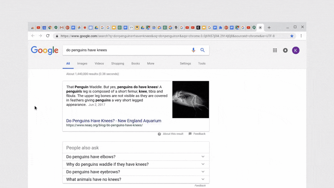Click the question mark icon by About this result
Screen dimensions: 334x188
(x=159, y=134)
